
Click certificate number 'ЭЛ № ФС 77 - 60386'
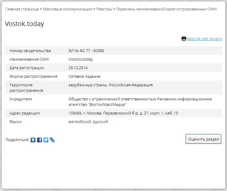click(x=86, y=51)
